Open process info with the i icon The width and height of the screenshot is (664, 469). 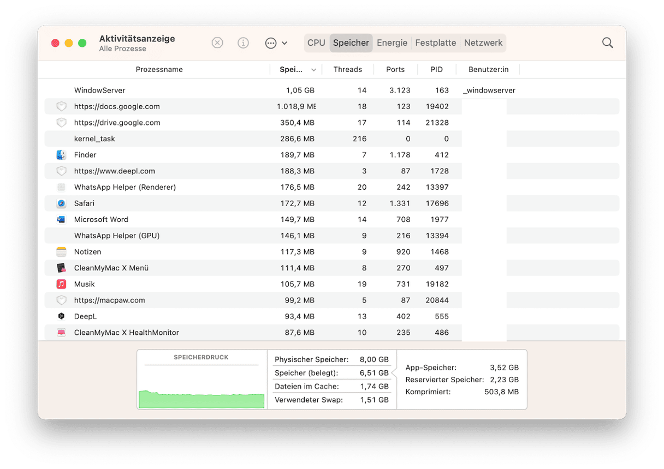[x=244, y=43]
